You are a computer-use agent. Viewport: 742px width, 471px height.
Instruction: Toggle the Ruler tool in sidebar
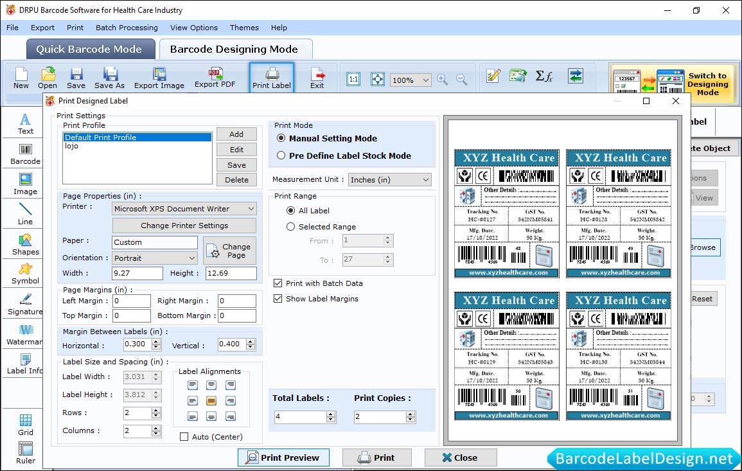pos(26,453)
